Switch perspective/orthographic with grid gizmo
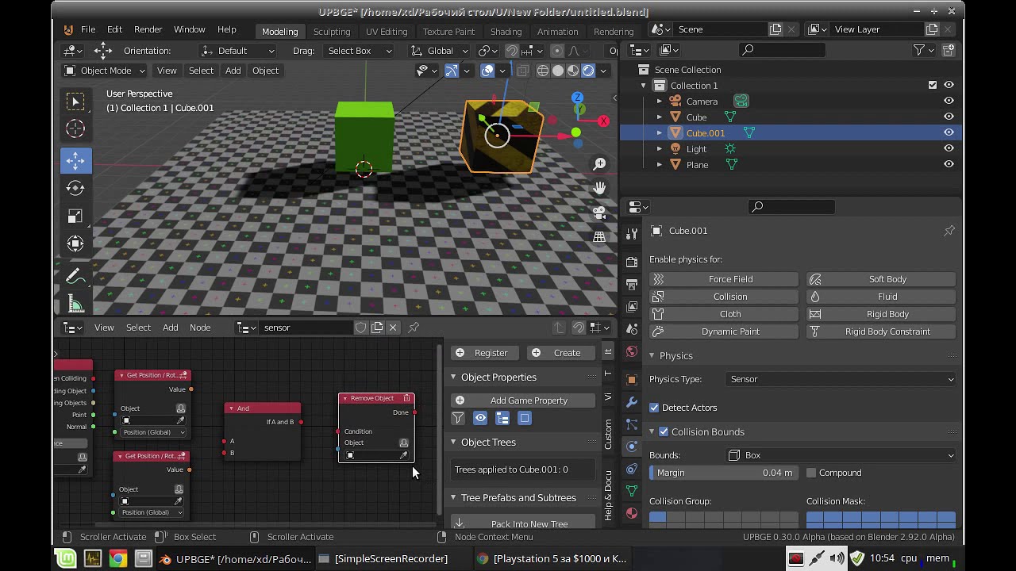The image size is (1016, 571). 599,236
